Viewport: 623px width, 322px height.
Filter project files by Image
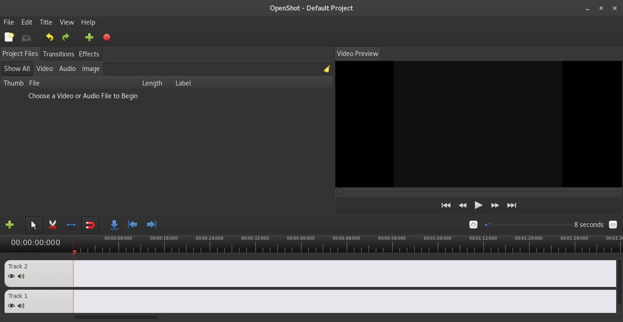tap(91, 69)
